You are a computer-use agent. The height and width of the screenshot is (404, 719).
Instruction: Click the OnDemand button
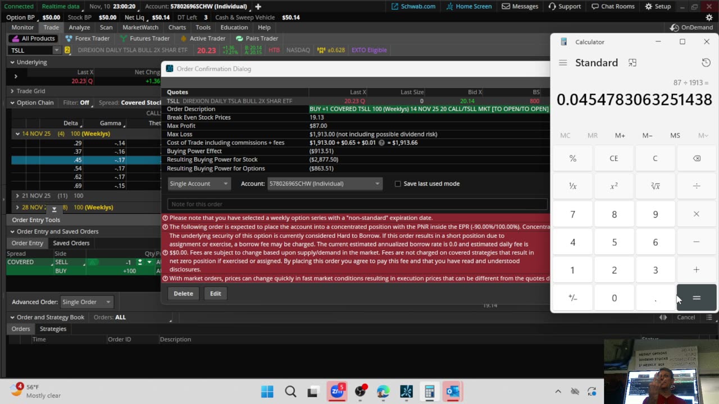pyautogui.click(x=692, y=27)
